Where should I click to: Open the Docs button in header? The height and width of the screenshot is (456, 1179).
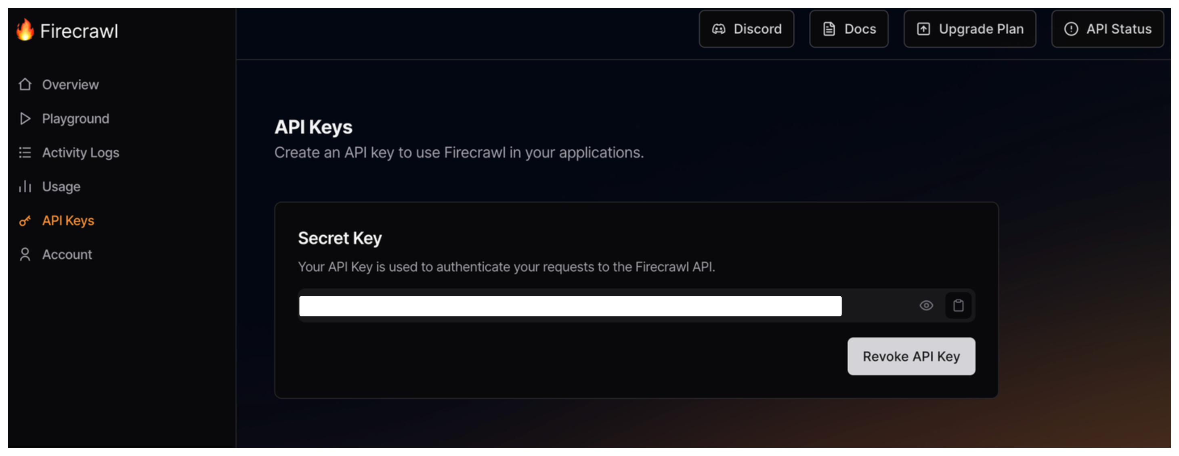pyautogui.click(x=849, y=29)
